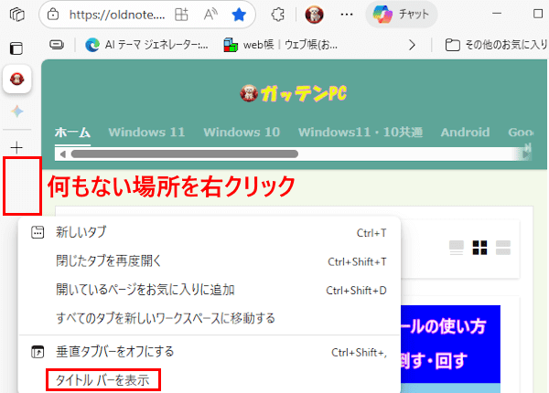Open the profile avatar in toolbar
Viewport: 549px width, 393px height.
314,15
